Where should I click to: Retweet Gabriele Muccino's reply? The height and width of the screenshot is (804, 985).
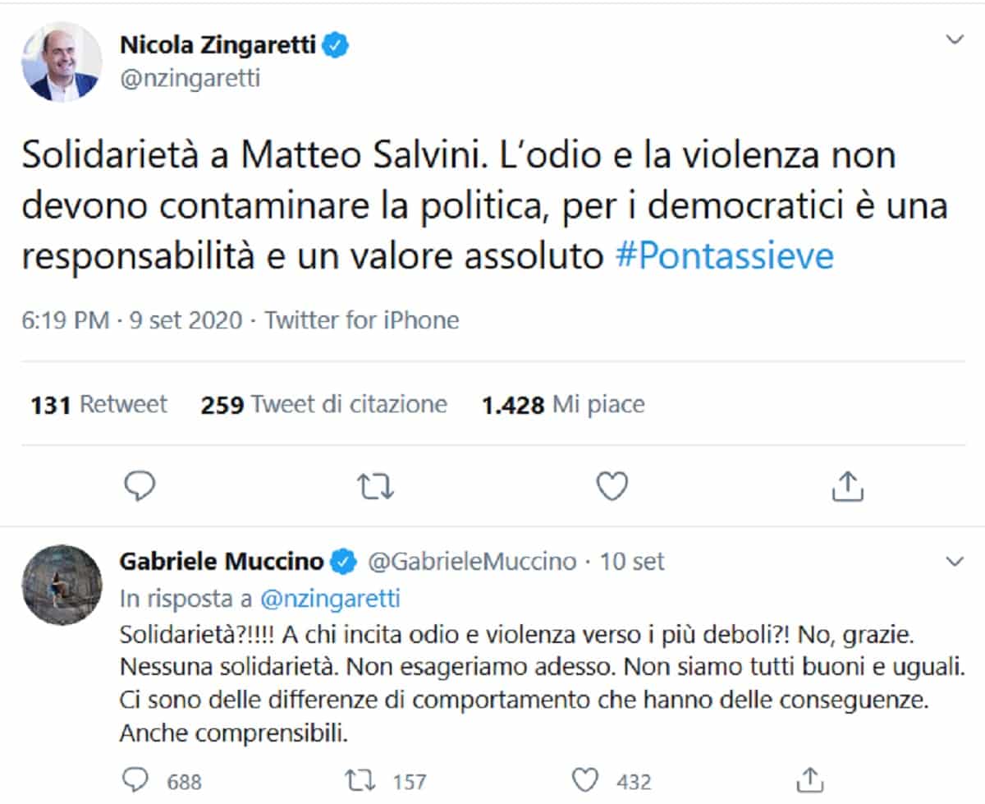click(x=360, y=779)
